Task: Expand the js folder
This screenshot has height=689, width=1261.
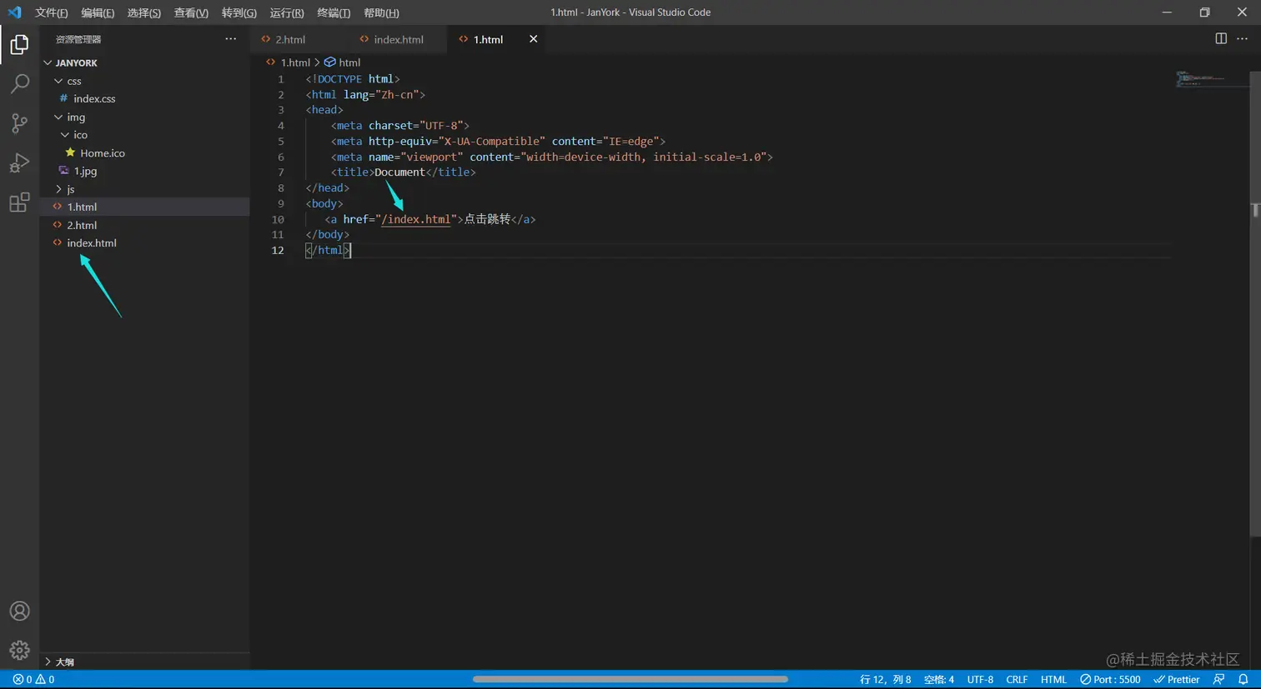Action: (58, 190)
